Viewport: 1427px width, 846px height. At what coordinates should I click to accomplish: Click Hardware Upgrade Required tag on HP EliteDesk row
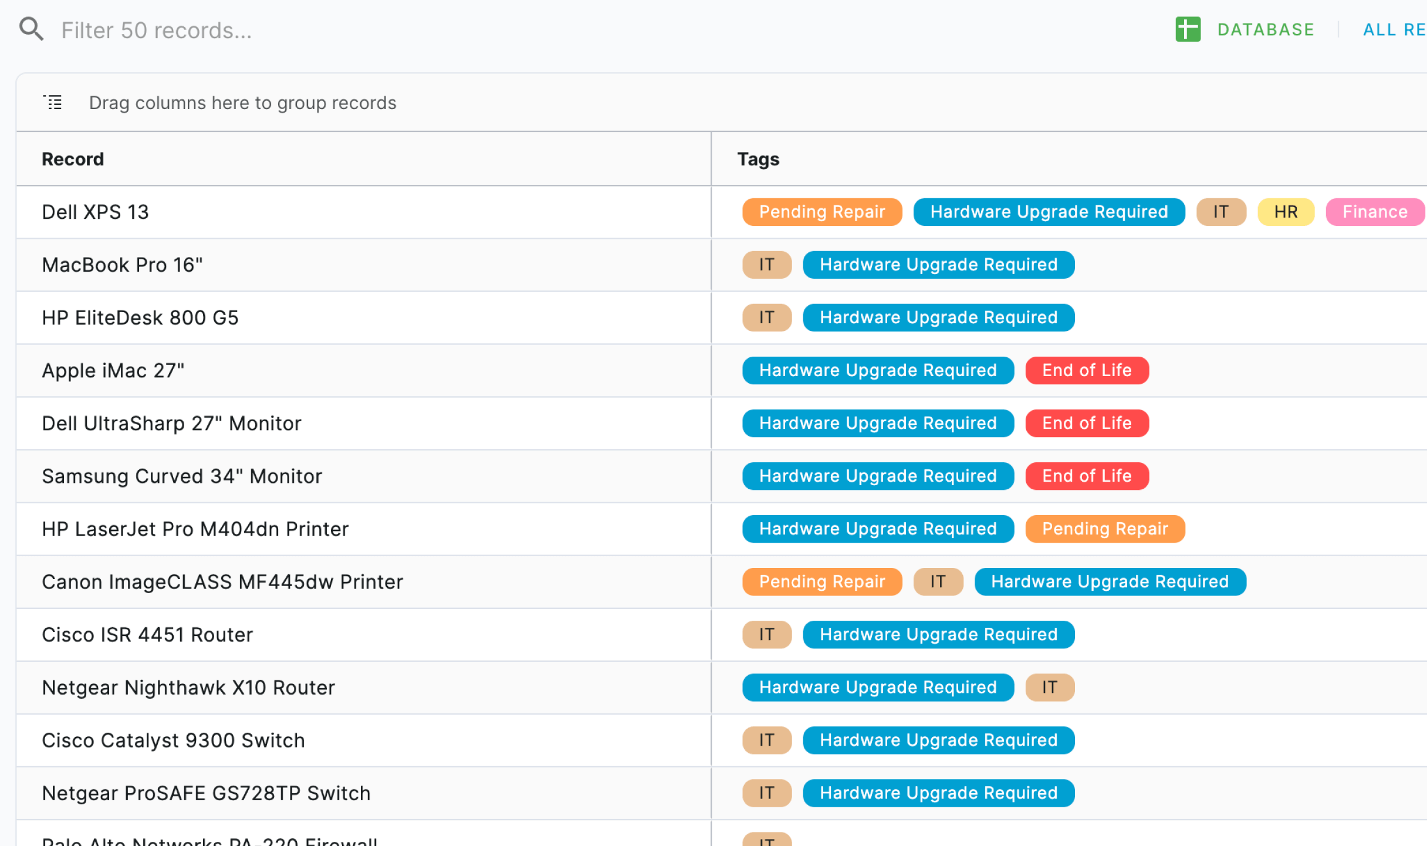(x=939, y=317)
